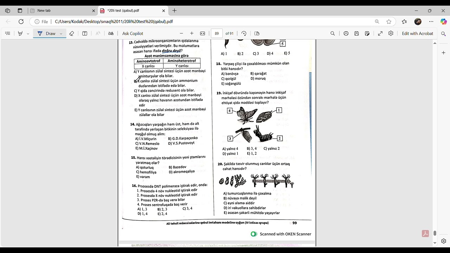The image size is (450, 253).
Task: Click the Save as icon
Action: coord(367,33)
